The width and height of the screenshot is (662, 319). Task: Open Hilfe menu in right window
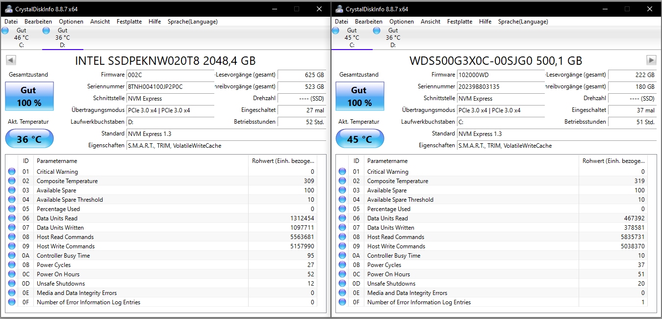tap(485, 22)
